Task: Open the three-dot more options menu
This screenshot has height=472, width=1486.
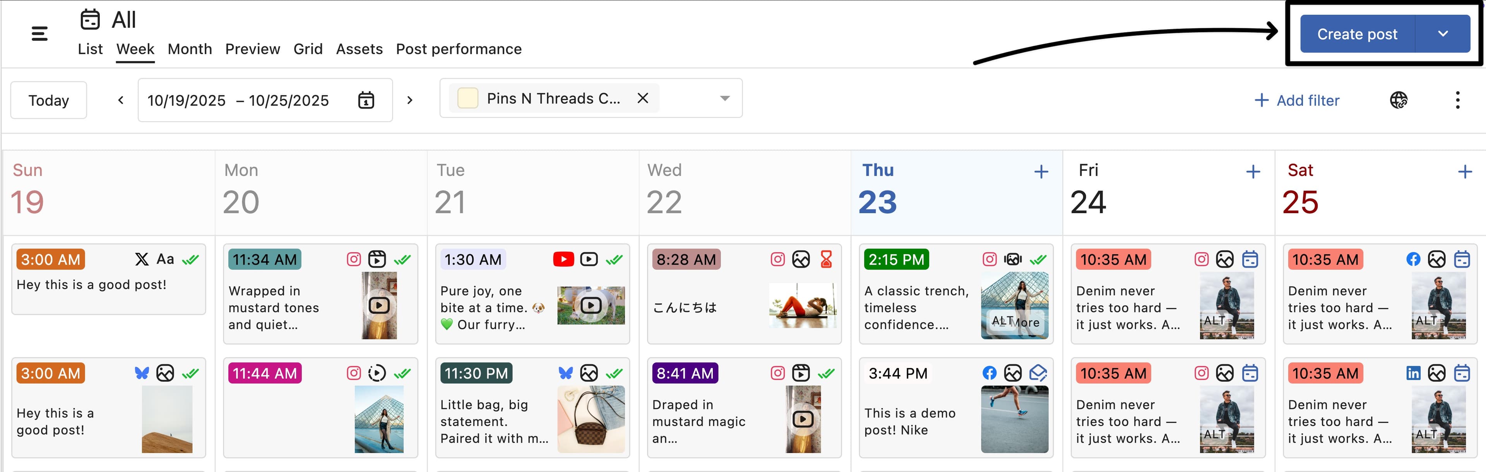Action: coord(1457,101)
